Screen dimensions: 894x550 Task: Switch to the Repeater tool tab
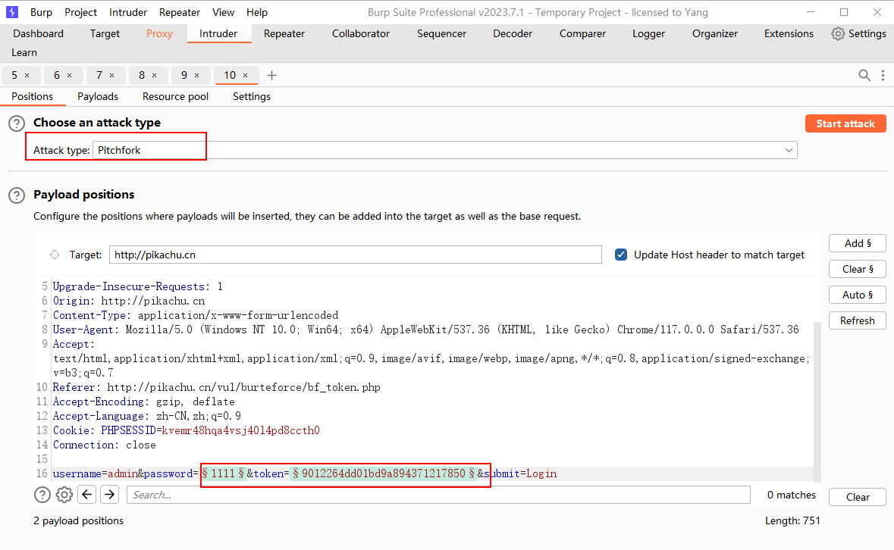pos(284,33)
